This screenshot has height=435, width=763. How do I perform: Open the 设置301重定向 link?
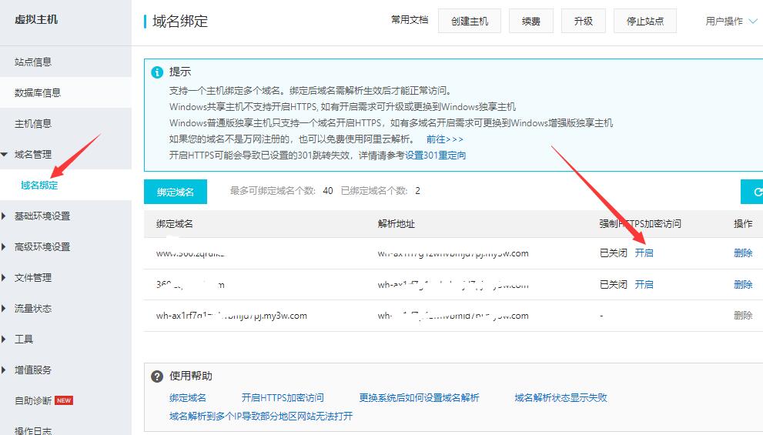[x=435, y=155]
